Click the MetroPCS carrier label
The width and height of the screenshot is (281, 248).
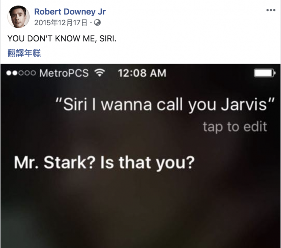(x=64, y=73)
